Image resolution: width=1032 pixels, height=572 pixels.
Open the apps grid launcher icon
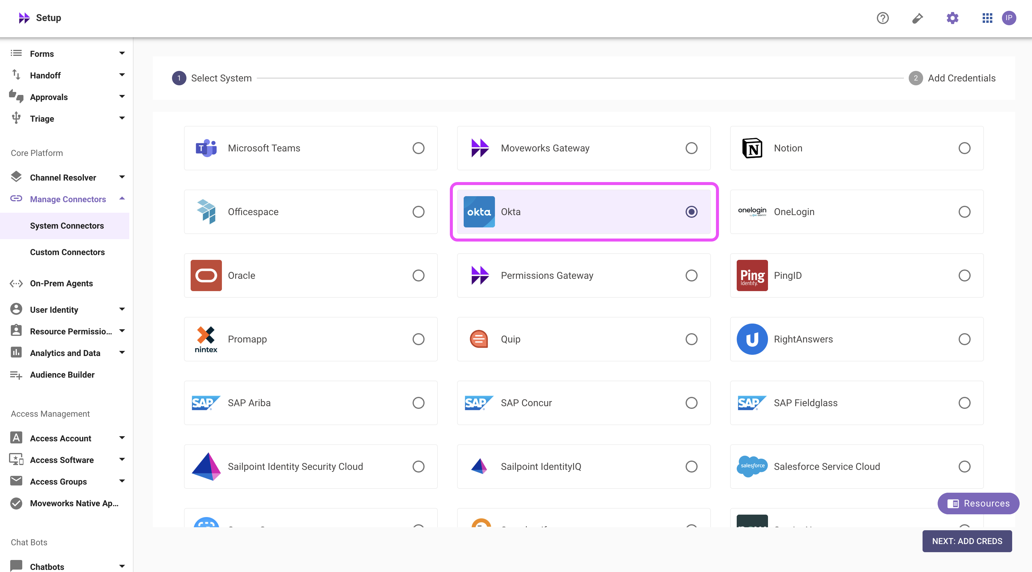(987, 18)
